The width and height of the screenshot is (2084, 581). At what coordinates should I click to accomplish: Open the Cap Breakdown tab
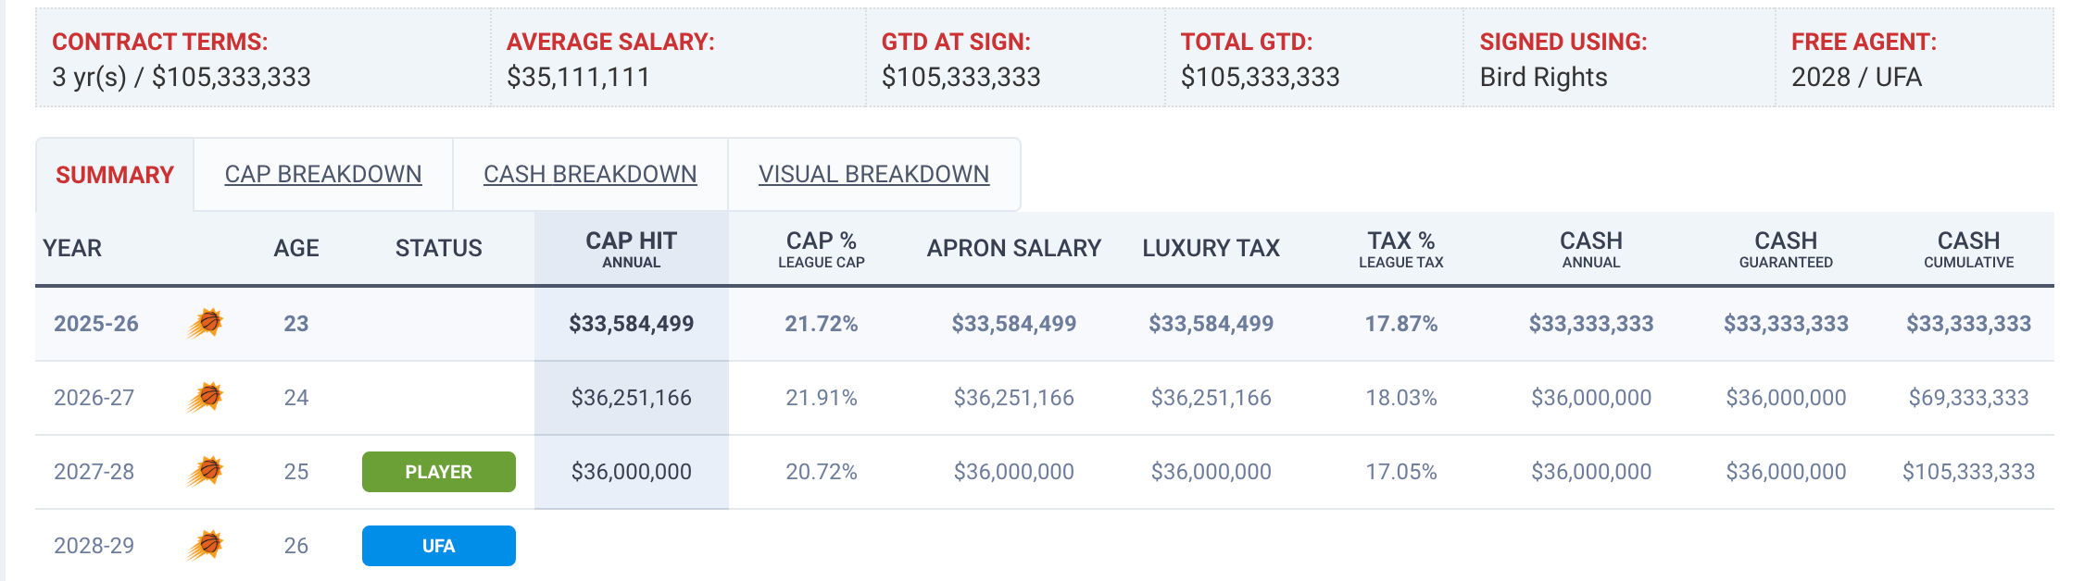(322, 174)
